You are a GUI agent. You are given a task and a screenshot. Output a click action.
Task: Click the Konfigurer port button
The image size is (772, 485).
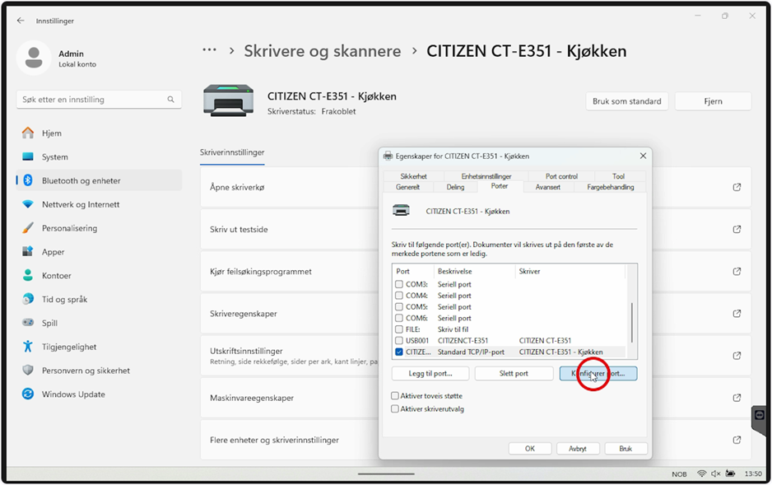(598, 374)
